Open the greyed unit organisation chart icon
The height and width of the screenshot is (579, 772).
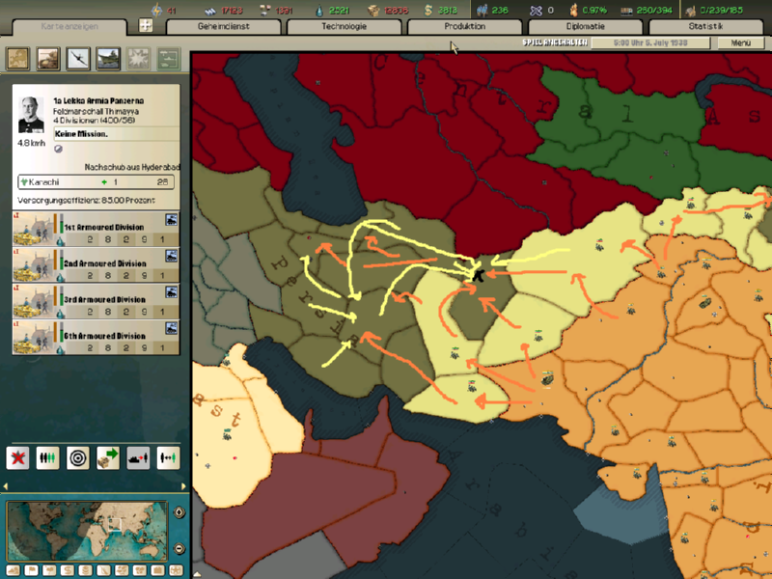[x=169, y=59]
